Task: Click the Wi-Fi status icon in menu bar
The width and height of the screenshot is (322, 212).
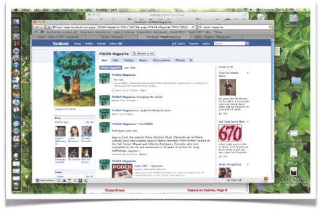Action: 245,10
